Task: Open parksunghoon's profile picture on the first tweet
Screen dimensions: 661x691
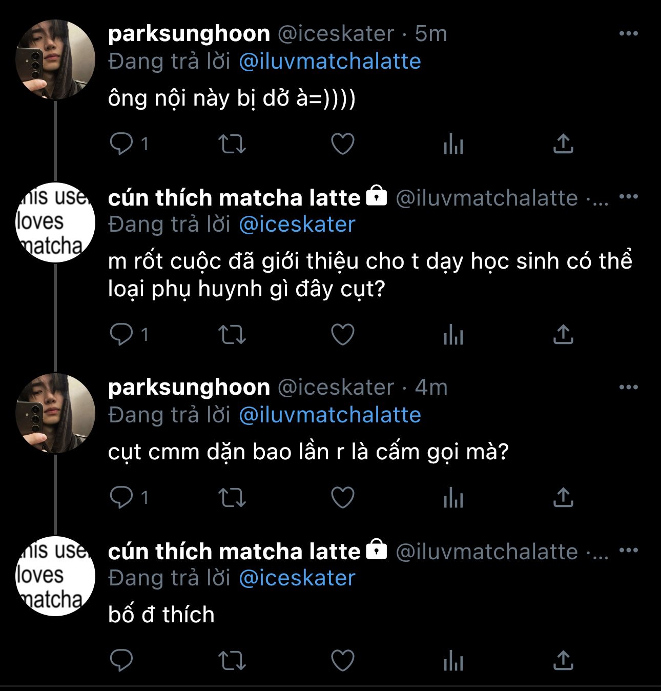Action: tap(55, 59)
